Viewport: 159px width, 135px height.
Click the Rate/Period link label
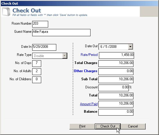pyautogui.click(x=89, y=55)
